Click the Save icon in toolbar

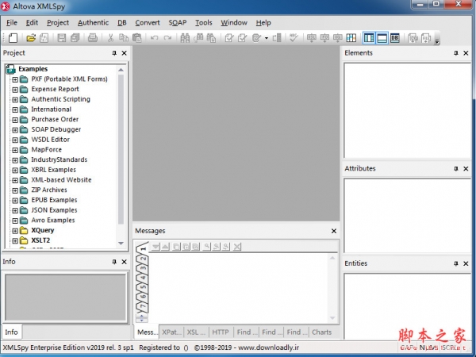[59, 37]
